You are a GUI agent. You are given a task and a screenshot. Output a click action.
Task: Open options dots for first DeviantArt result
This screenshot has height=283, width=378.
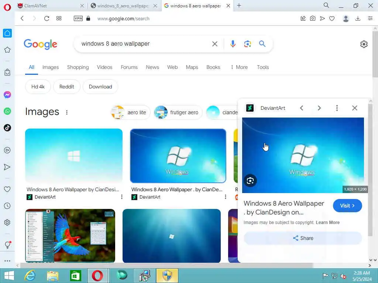(x=122, y=197)
